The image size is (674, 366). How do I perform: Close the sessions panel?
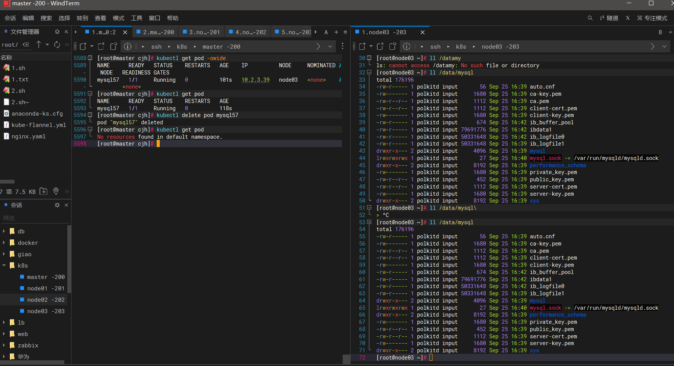coord(66,205)
